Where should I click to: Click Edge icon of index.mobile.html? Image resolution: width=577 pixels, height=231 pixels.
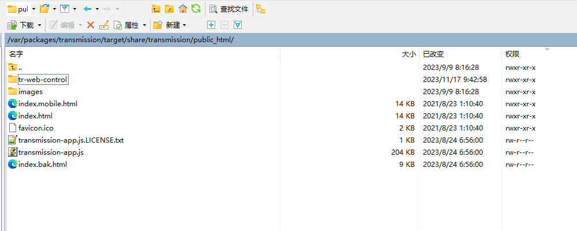(x=13, y=104)
